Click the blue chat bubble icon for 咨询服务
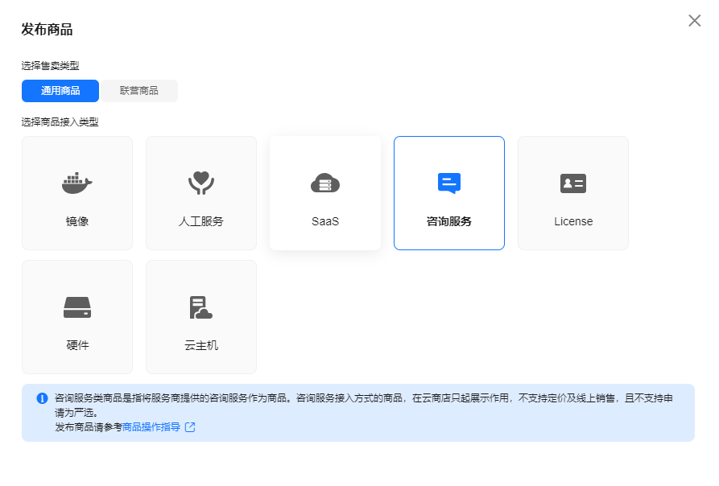The width and height of the screenshot is (719, 486). click(449, 183)
